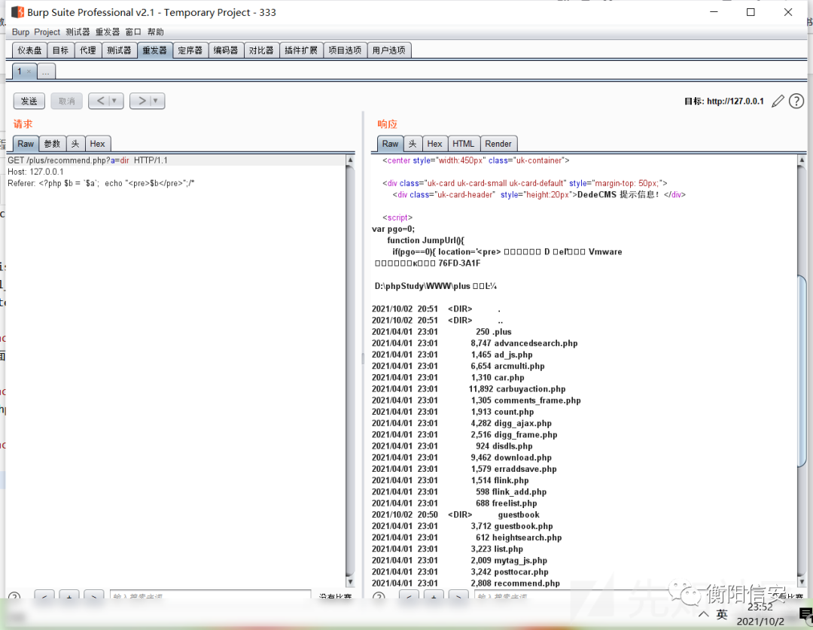Show hidden tray icons chevron
This screenshot has width=813, height=630.
(x=703, y=614)
